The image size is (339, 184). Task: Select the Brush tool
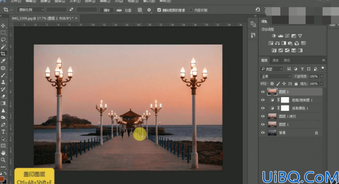[3, 75]
